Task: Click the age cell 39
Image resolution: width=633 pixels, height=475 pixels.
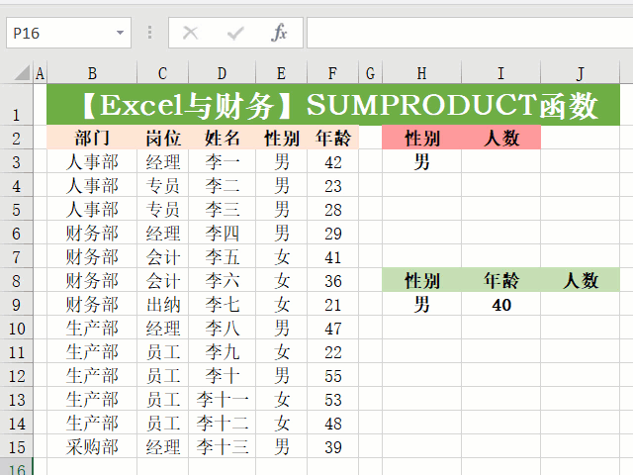Action: click(x=332, y=446)
